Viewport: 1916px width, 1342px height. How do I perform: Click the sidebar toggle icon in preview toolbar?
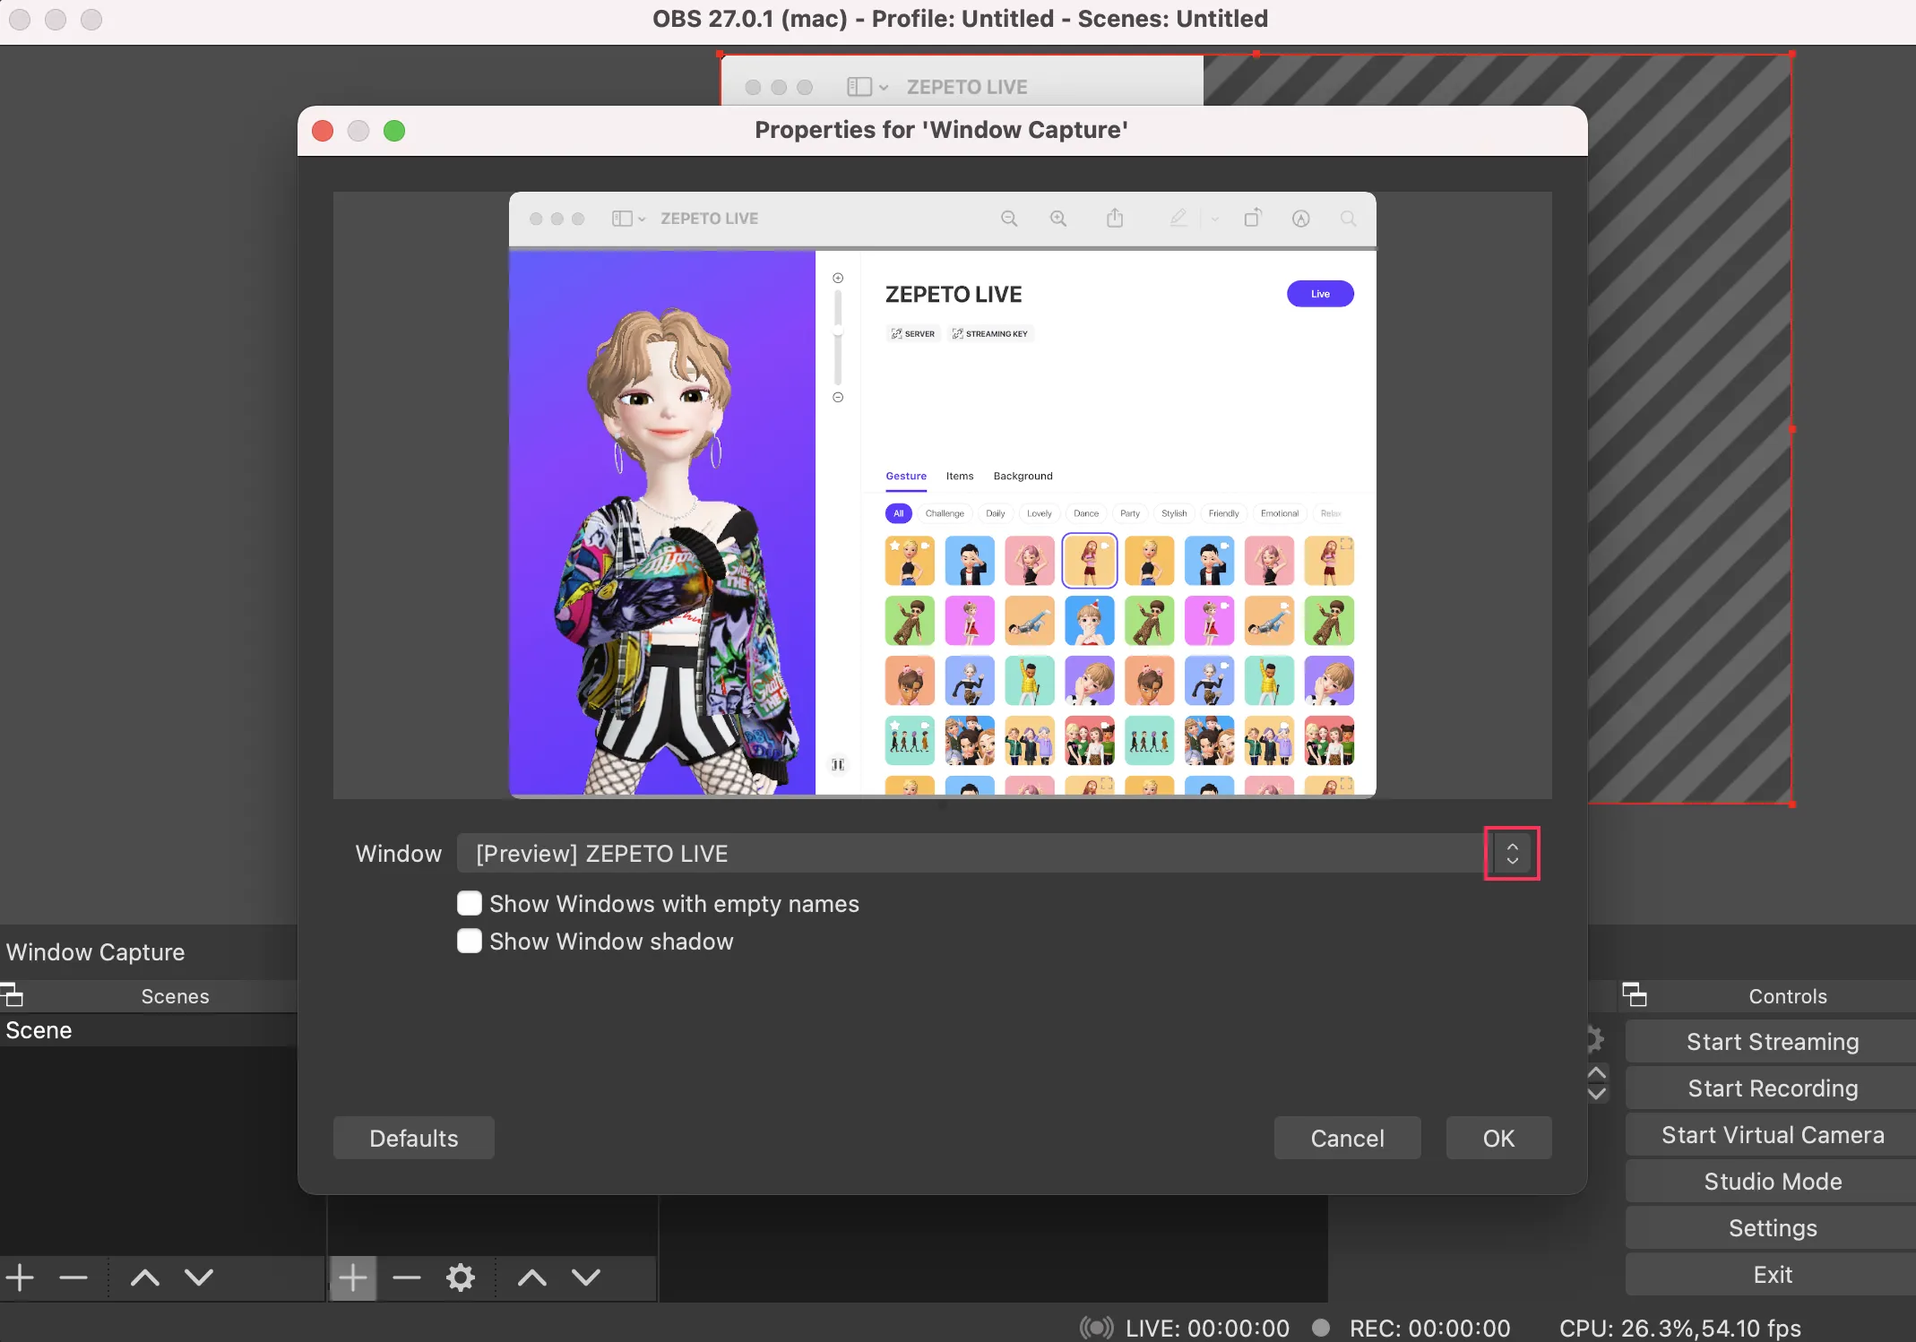tap(622, 219)
